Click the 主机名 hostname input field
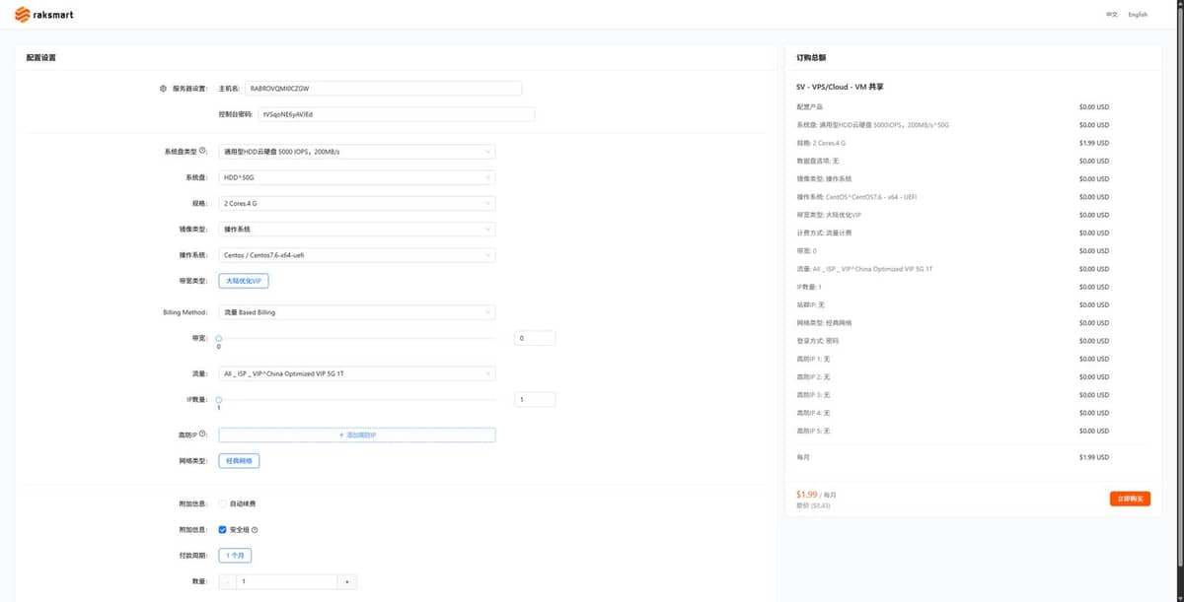 click(x=384, y=88)
